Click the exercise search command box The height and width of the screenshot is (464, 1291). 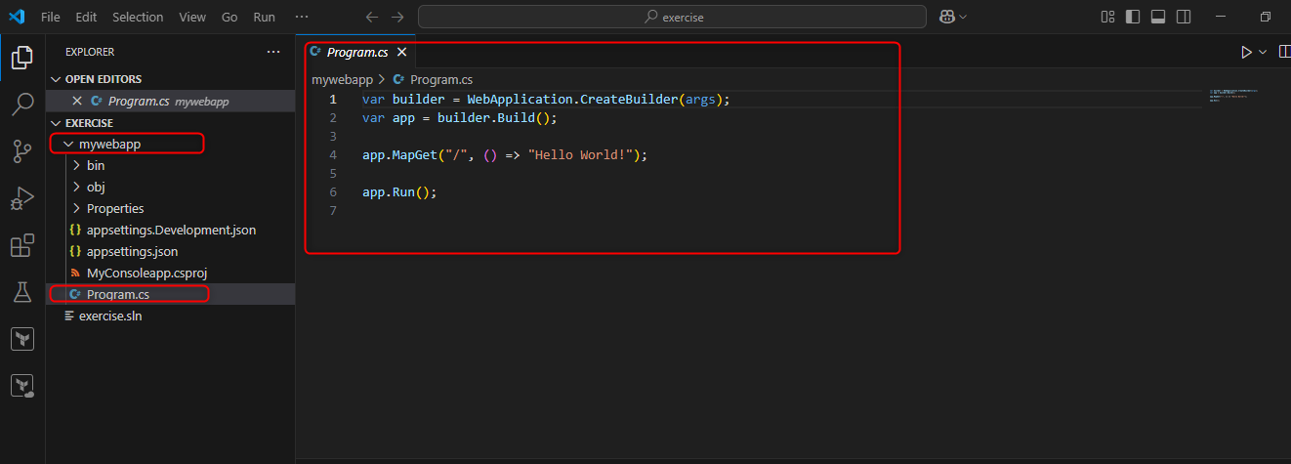pos(672,17)
